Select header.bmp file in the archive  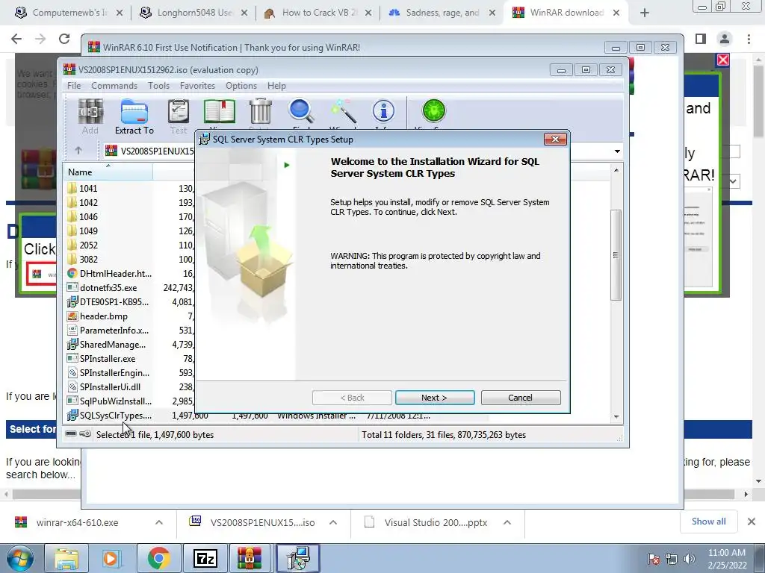103,316
